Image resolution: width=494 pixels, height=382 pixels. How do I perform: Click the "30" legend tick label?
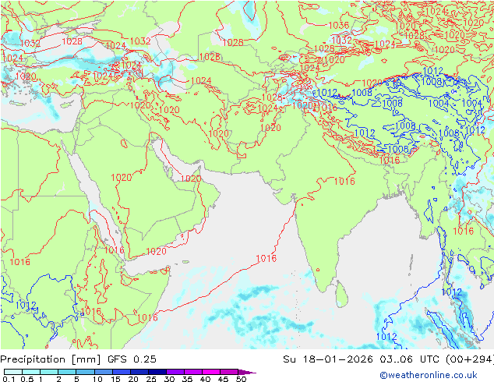point(169,379)
